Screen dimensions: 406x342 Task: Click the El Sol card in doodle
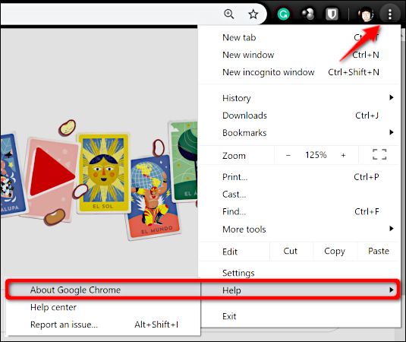[103, 173]
